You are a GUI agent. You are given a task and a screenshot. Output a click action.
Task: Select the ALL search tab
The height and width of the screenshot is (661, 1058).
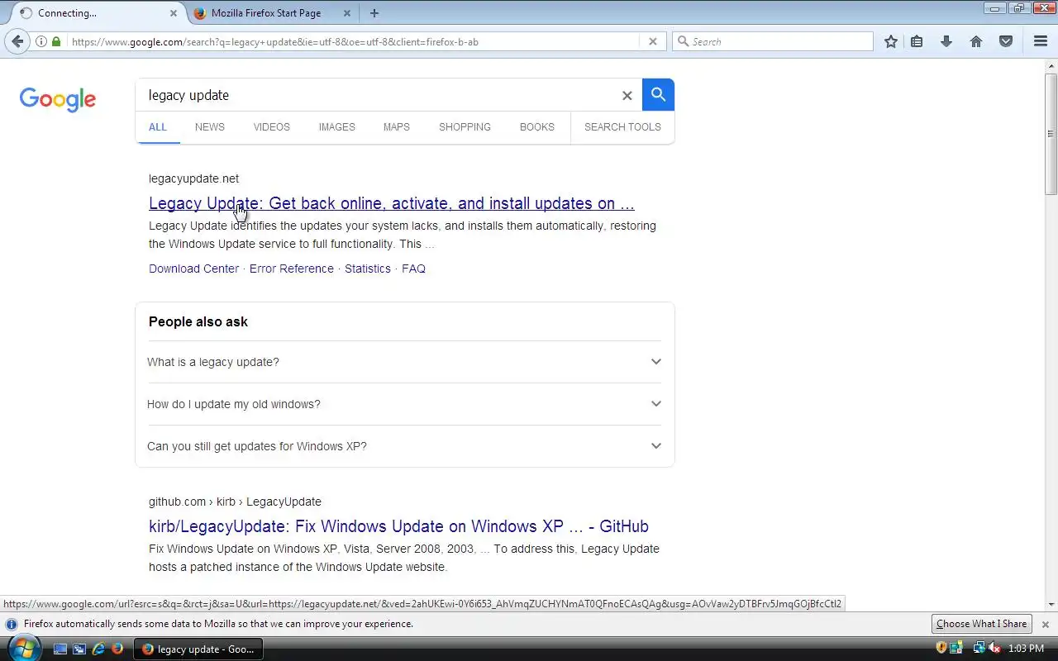158,127
